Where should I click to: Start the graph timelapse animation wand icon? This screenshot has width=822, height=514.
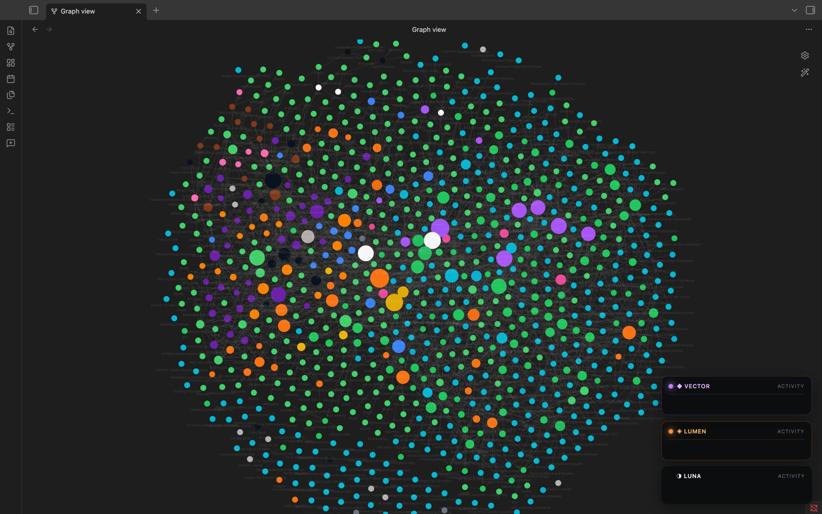coord(805,72)
